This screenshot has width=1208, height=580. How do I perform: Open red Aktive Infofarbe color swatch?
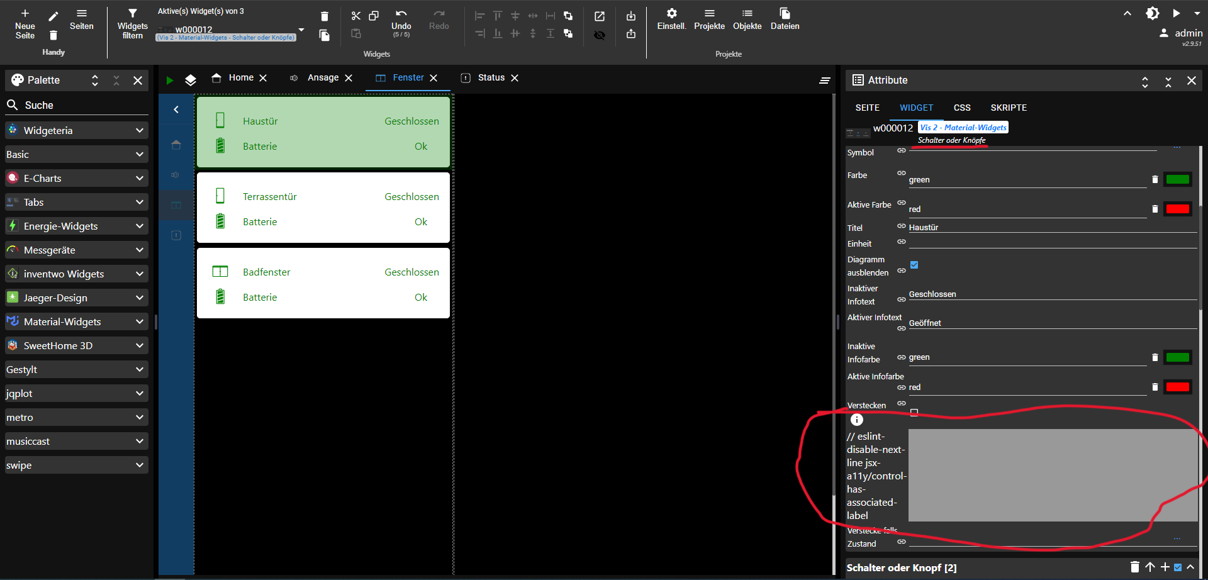(x=1177, y=387)
